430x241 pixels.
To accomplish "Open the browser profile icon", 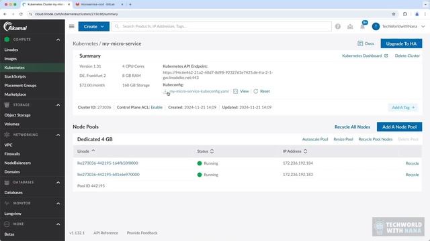I will pyautogui.click(x=417, y=14).
